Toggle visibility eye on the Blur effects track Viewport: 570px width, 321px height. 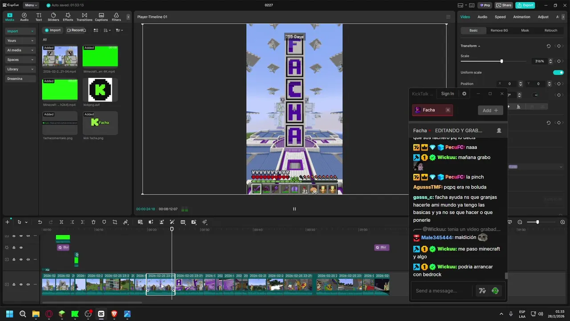pyautogui.click(x=21, y=247)
